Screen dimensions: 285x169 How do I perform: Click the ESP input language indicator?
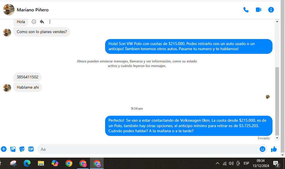tap(246, 163)
